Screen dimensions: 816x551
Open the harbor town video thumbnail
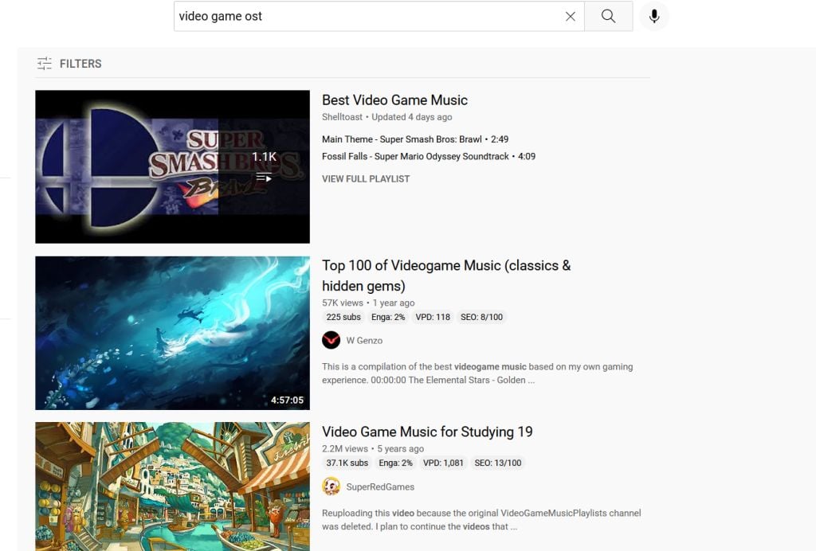pyautogui.click(x=172, y=487)
